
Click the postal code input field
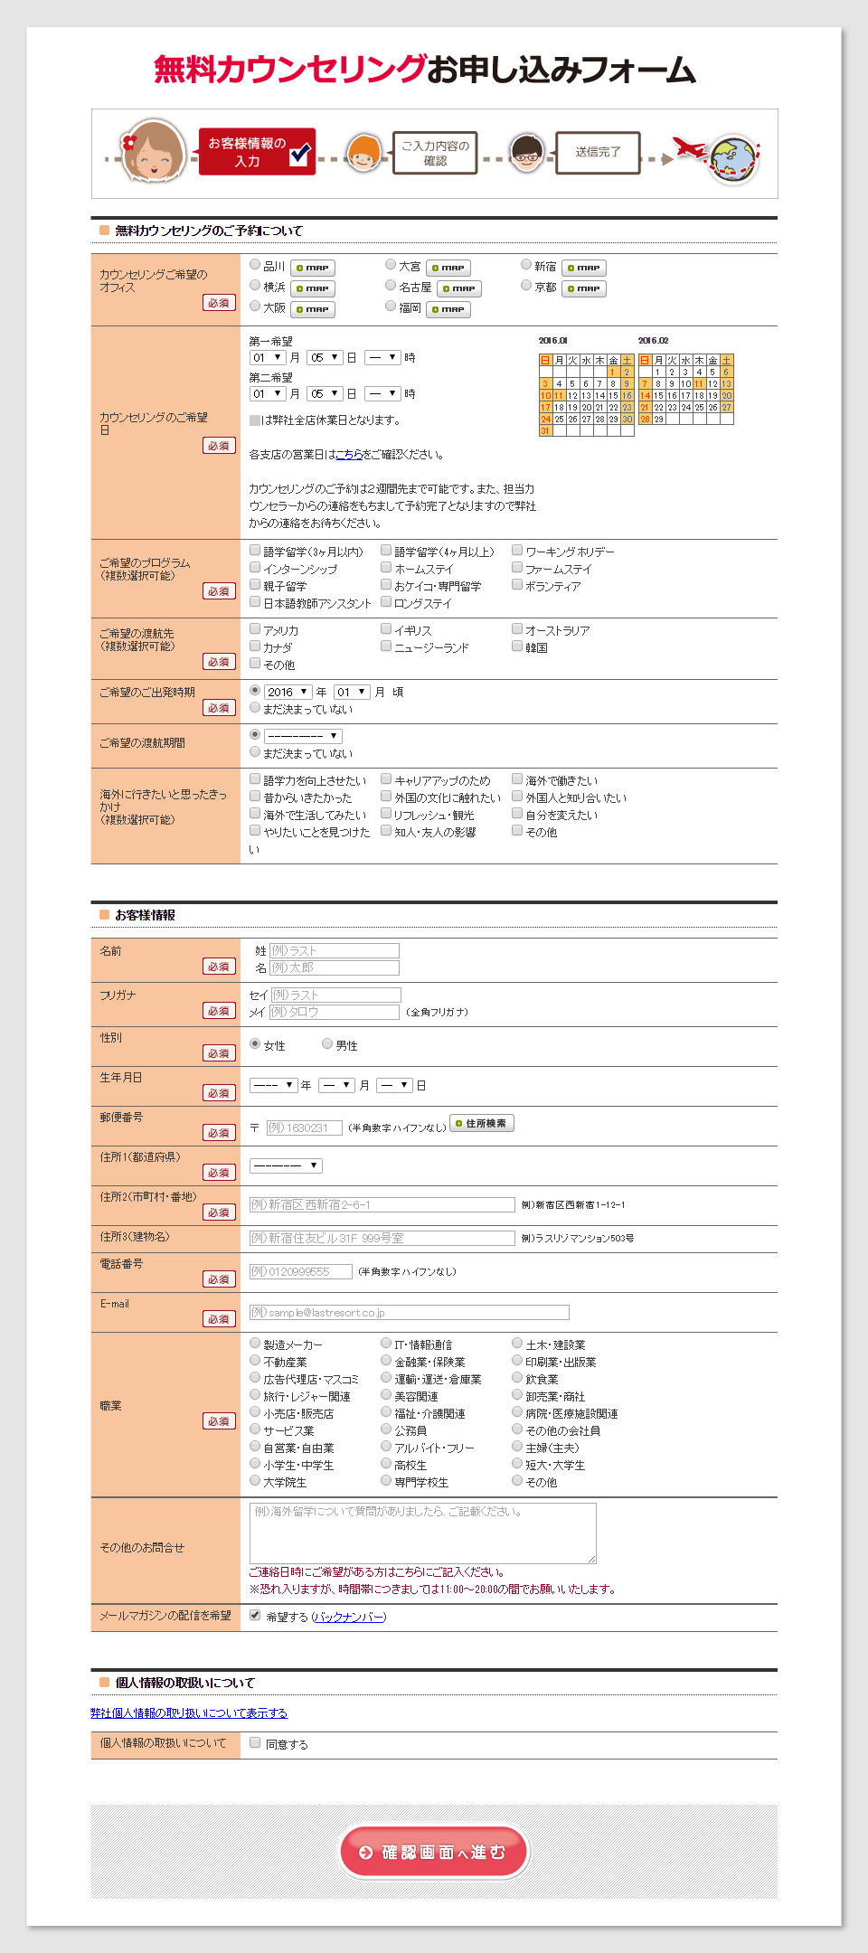tap(304, 1127)
